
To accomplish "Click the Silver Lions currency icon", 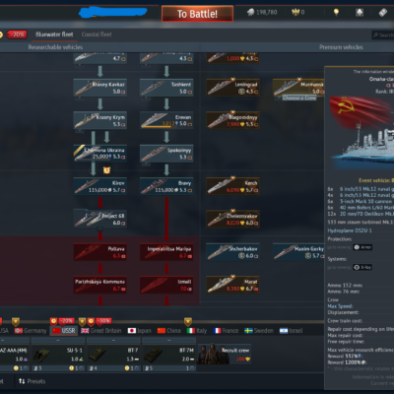I will (250, 13).
